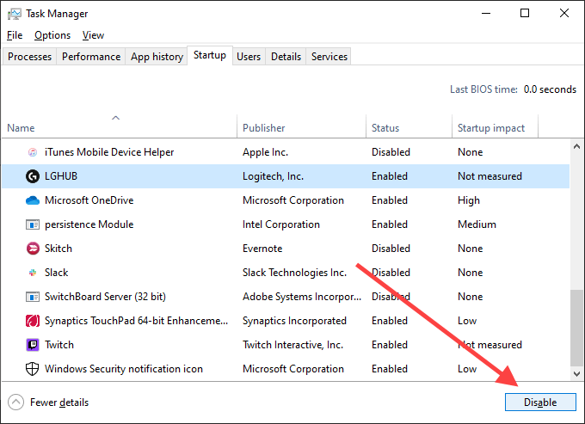Click the Synaptics TouchPad icon

tap(33, 321)
